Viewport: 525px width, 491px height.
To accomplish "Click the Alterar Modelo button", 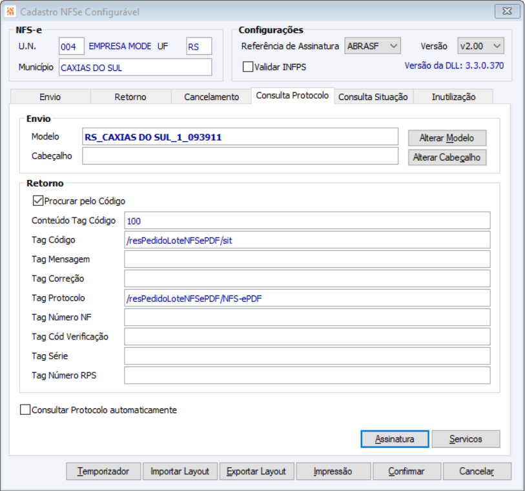I will coord(447,138).
